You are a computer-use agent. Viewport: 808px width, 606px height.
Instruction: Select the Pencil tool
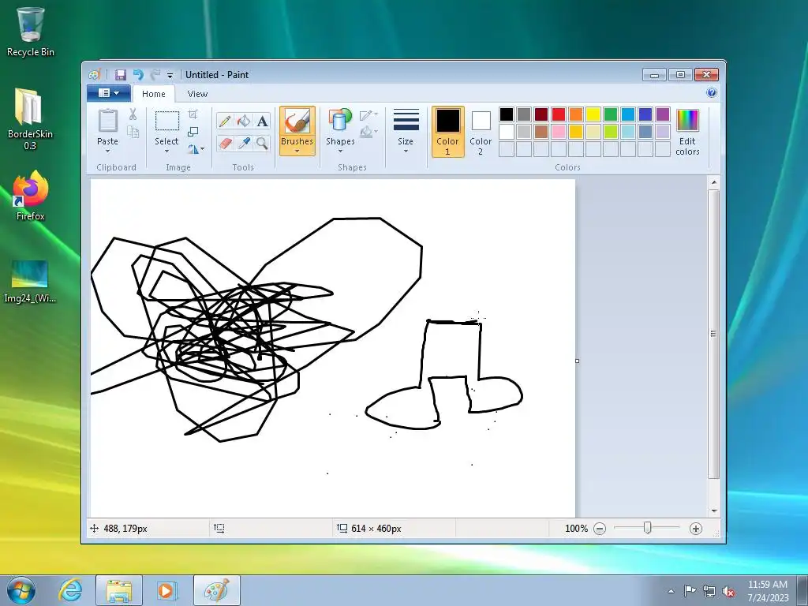(225, 121)
